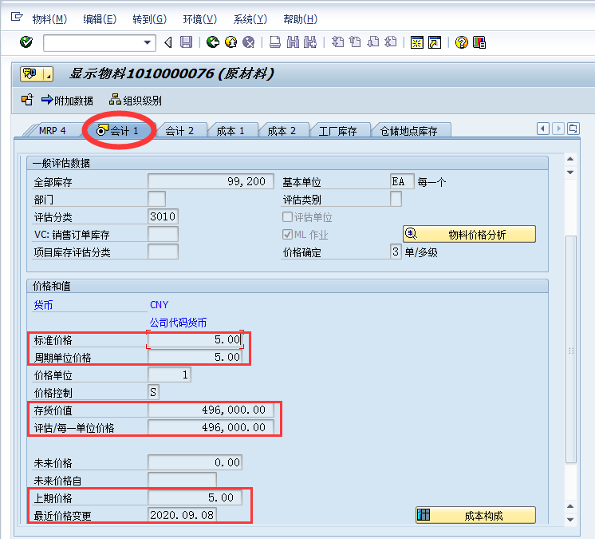Image resolution: width=595 pixels, height=539 pixels.
Task: Exit using yellow up-arrow icon
Action: pyautogui.click(x=231, y=42)
